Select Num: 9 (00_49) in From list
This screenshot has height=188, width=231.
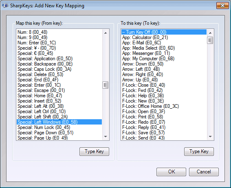pyautogui.click(x=59, y=37)
